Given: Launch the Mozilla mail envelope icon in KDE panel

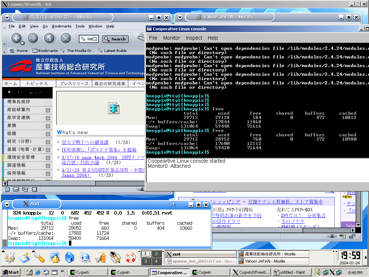Looking at the screenshot, I should tap(100, 257).
